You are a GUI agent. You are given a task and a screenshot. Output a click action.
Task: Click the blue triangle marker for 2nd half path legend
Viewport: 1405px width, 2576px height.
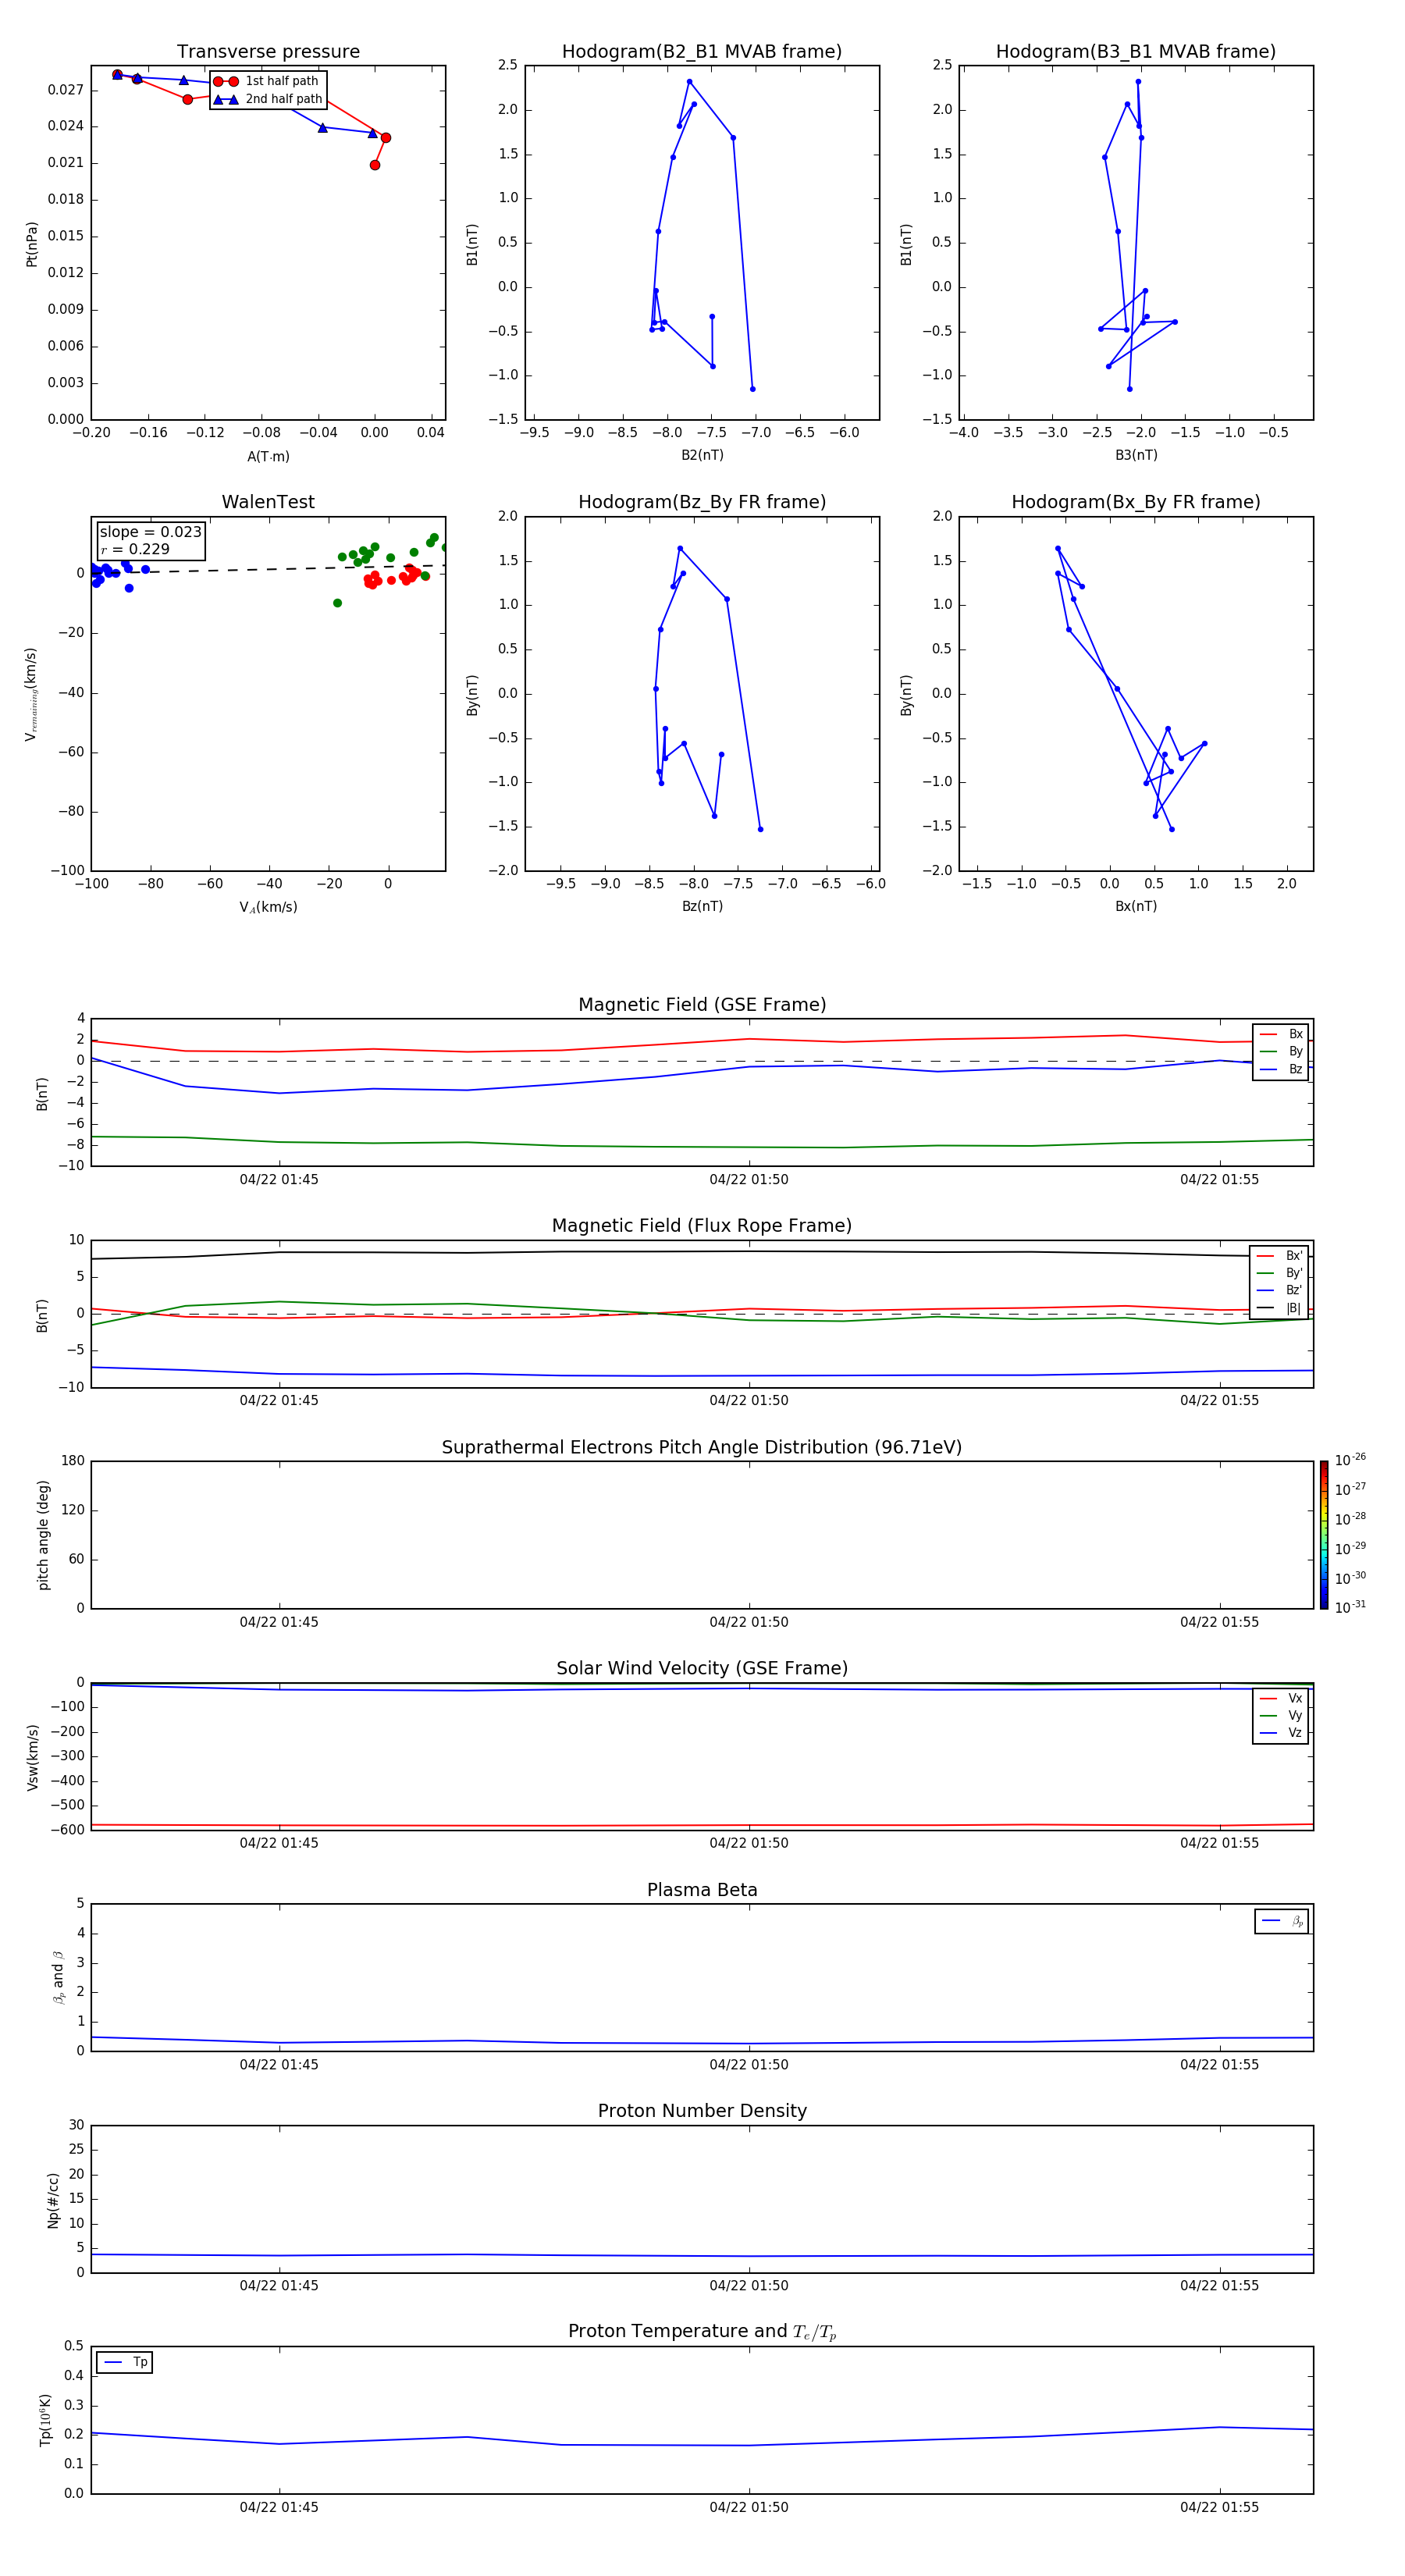click(x=225, y=99)
